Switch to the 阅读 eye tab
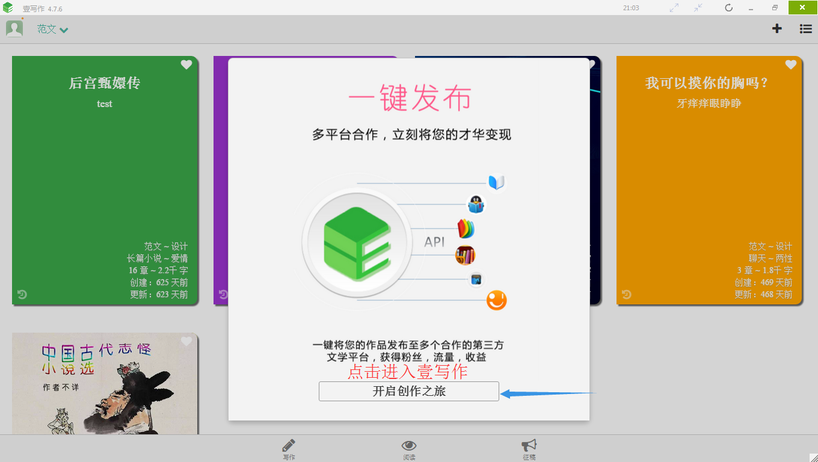This screenshot has height=462, width=818. tap(409, 449)
